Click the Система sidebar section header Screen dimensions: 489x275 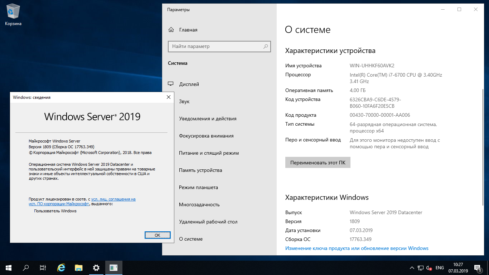[178, 63]
